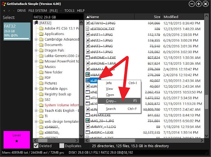Click the [FAT32] root drive icon
Screen dimensions: 211x157
pyautogui.click(x=36, y=23)
